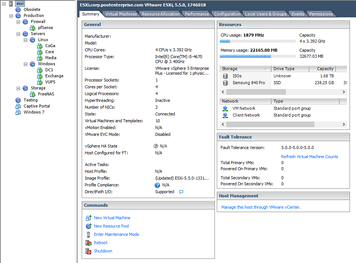Open the Events tab
This screenshot has height=263, width=356.
[x=298, y=14]
